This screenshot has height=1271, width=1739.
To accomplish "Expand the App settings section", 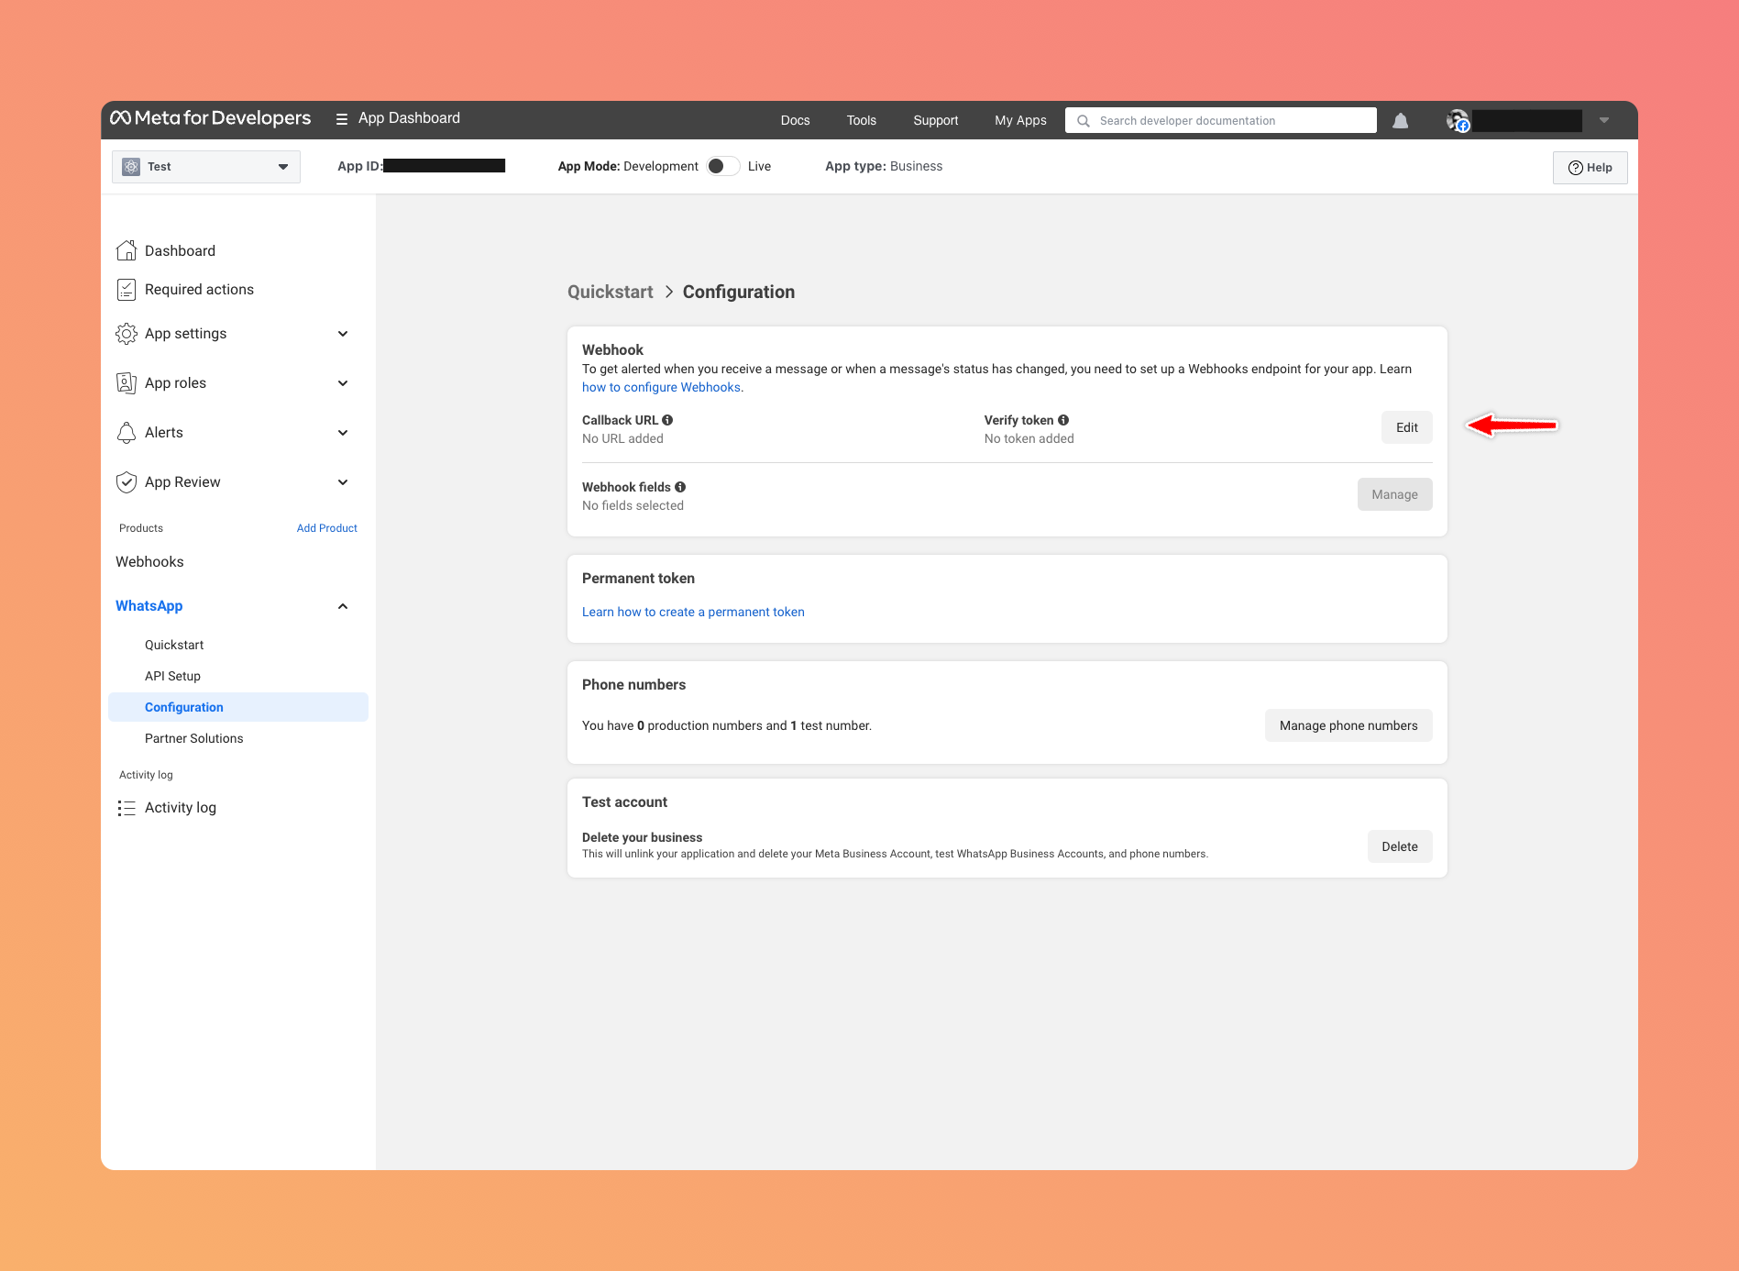I will click(343, 334).
